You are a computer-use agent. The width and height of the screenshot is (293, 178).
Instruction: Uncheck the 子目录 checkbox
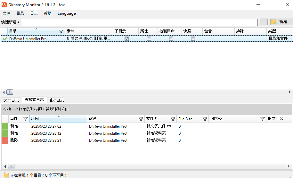point(127,38)
